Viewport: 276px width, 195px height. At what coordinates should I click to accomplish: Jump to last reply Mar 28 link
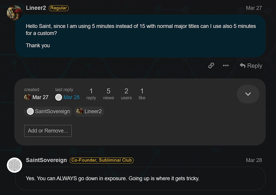(72, 97)
